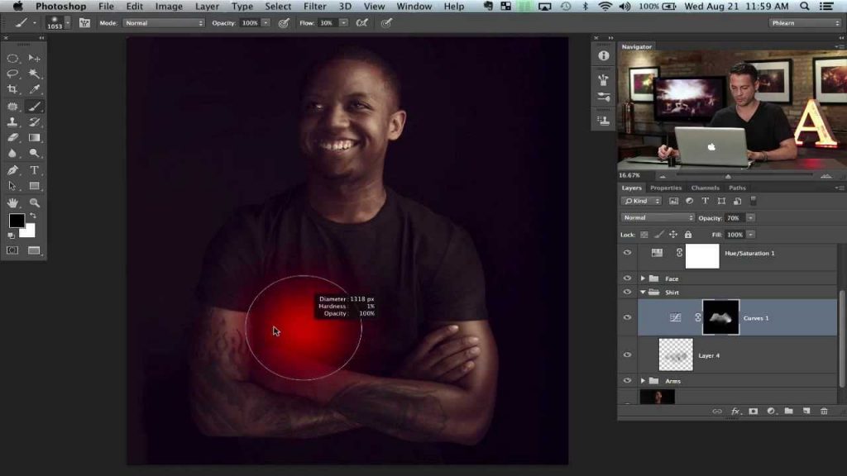Select the Horizontal Type tool
847x476 pixels.
pos(35,169)
